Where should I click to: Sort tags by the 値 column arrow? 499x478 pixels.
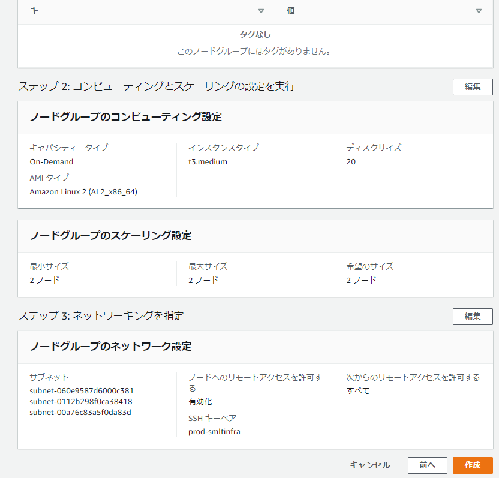click(479, 11)
